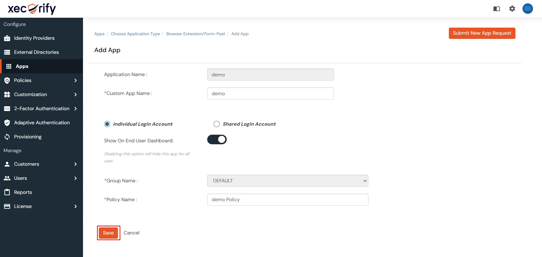Disable Show On End User Dashboard
542x257 pixels.
pos(217,139)
